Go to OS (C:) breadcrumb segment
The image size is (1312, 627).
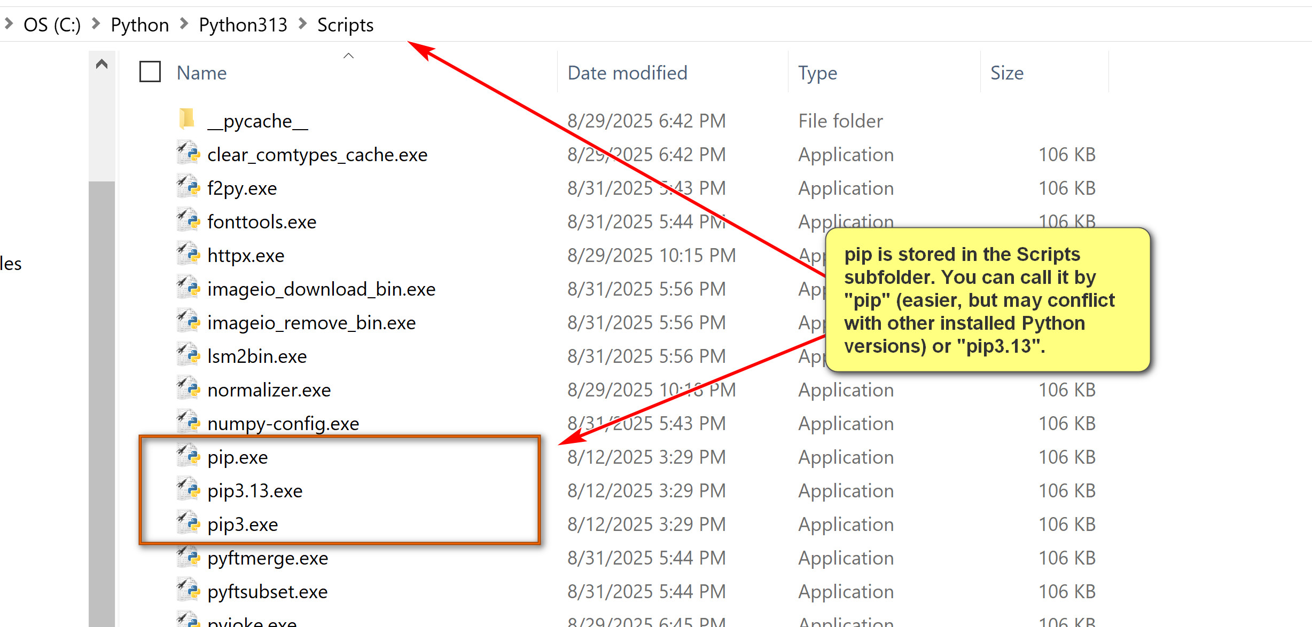52,25
